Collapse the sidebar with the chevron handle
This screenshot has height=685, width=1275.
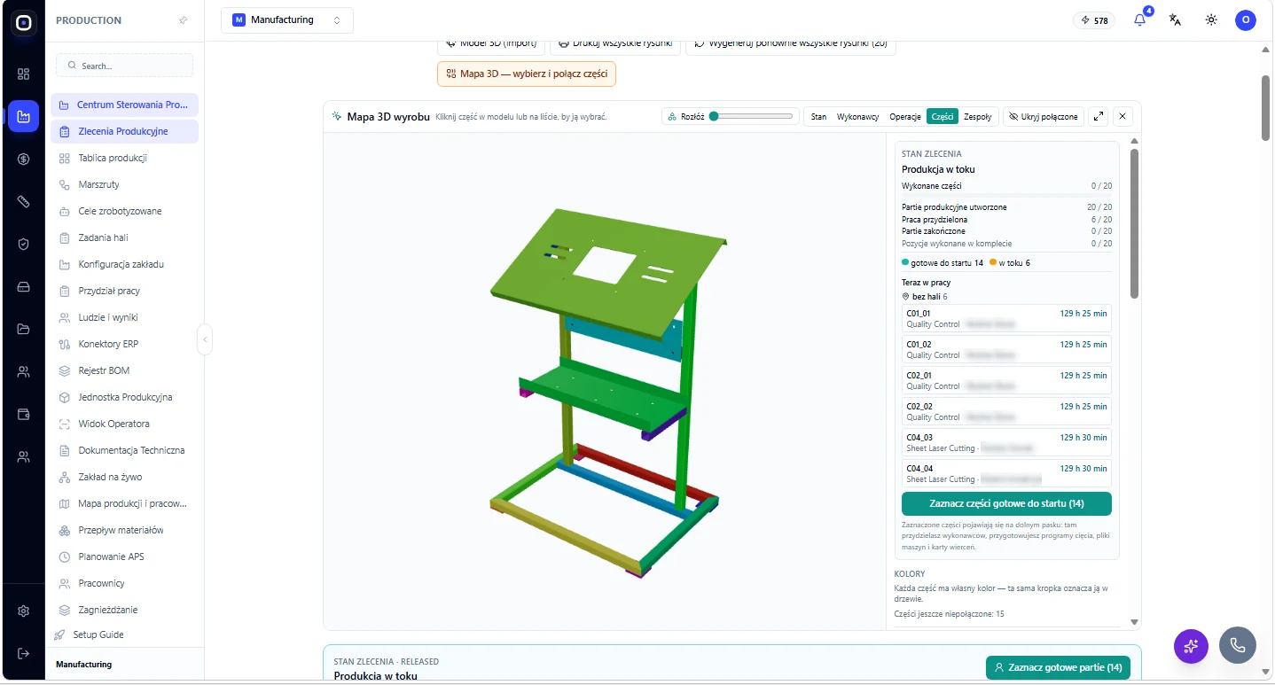coord(205,339)
